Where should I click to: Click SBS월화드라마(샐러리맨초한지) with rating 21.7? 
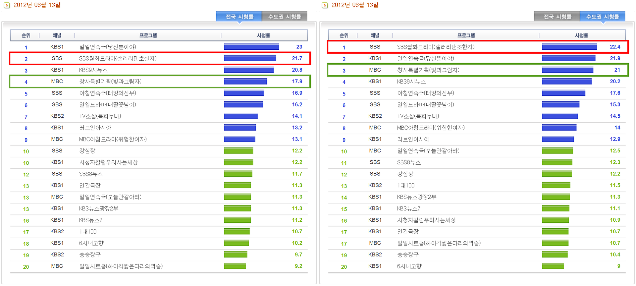tap(118, 58)
